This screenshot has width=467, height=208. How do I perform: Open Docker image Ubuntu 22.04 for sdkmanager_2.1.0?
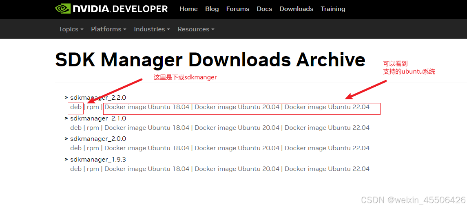click(327, 128)
